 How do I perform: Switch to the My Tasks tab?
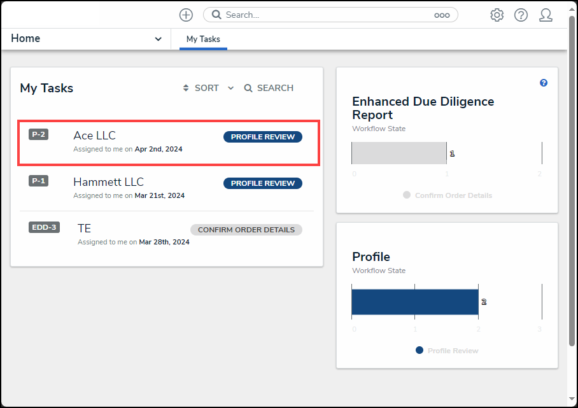click(x=202, y=39)
